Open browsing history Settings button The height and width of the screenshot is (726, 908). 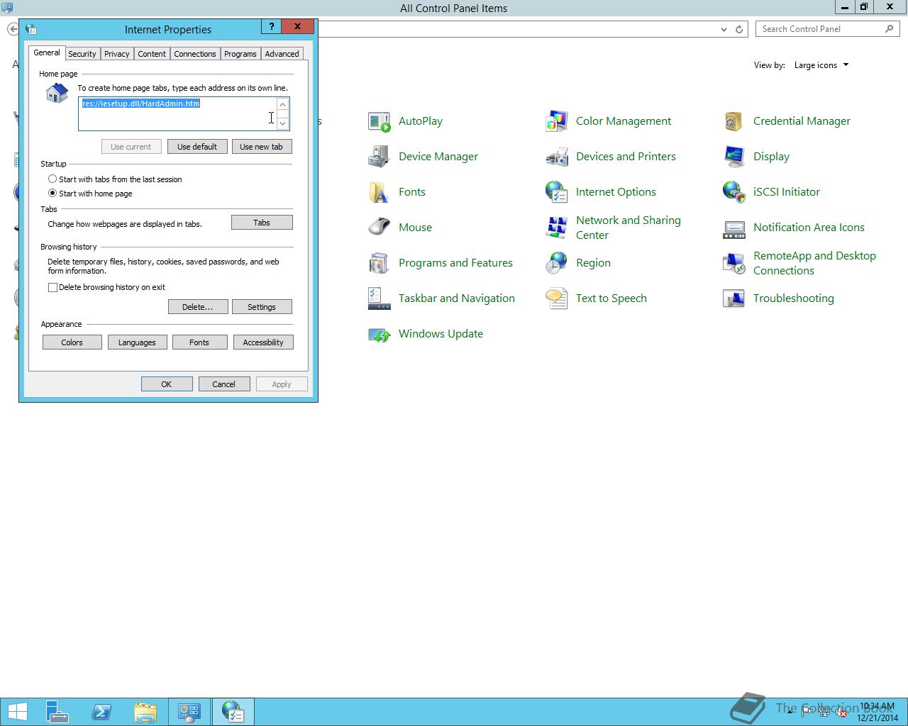262,307
